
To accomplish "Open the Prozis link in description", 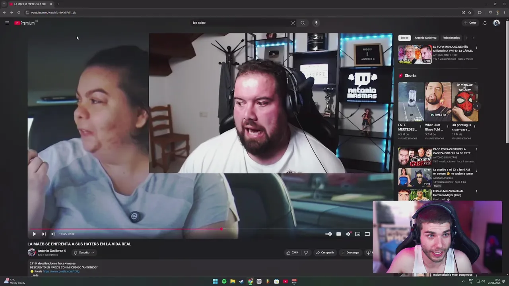I will click(61, 271).
